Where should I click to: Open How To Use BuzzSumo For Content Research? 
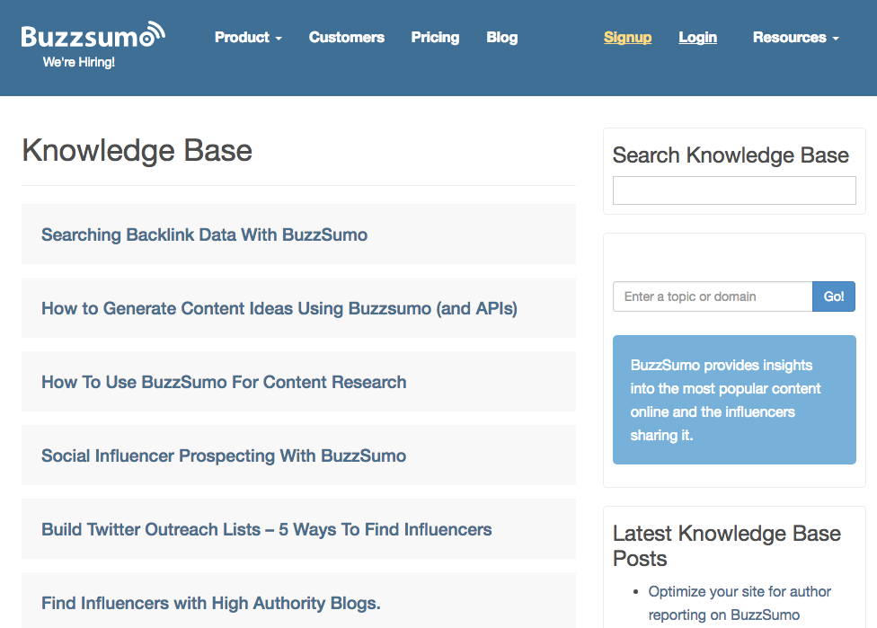[x=224, y=382]
